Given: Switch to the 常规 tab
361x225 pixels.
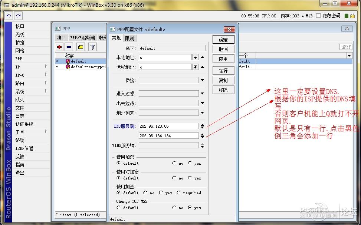Looking at the screenshot, I should click(x=116, y=38).
